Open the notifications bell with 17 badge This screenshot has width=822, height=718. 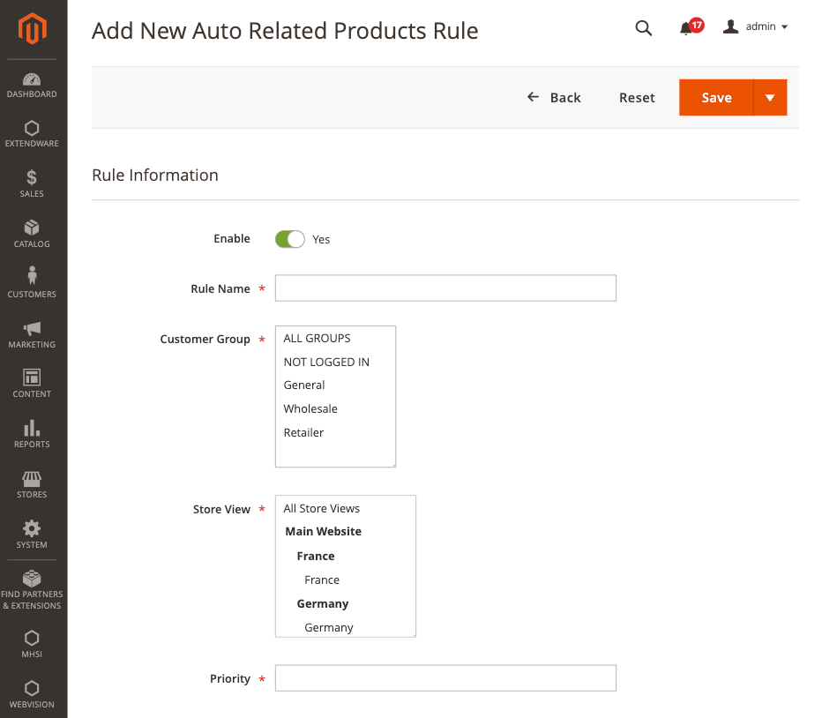691,26
